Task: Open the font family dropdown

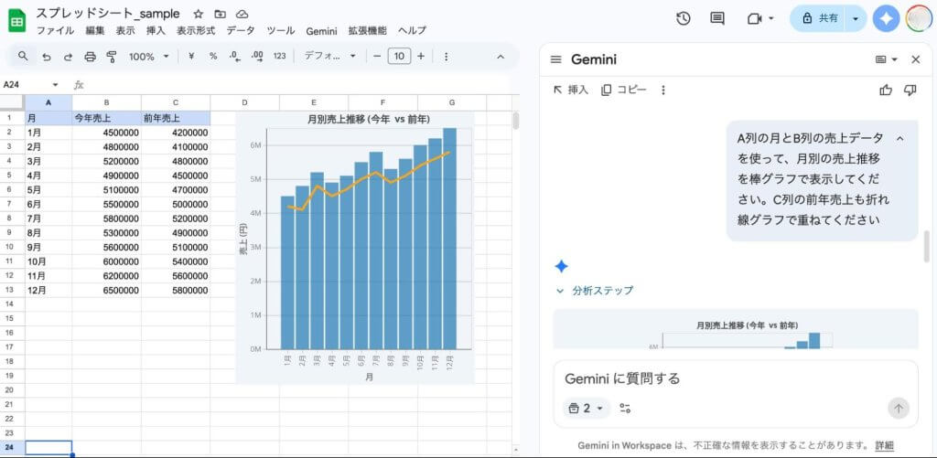Action: [x=329, y=56]
